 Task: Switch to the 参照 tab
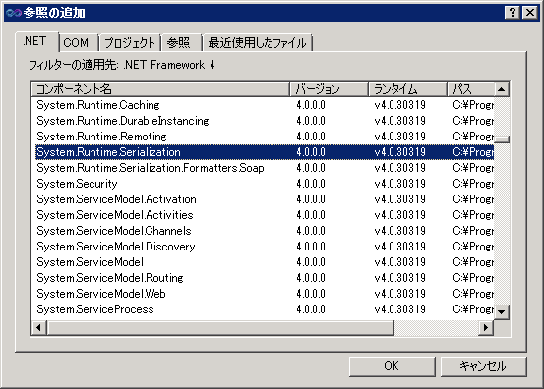pos(181,43)
